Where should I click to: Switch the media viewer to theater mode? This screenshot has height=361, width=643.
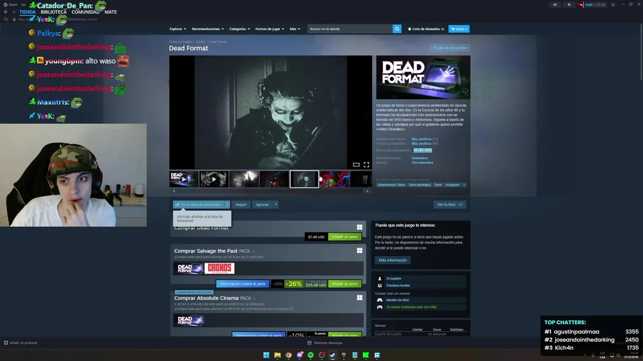click(356, 164)
